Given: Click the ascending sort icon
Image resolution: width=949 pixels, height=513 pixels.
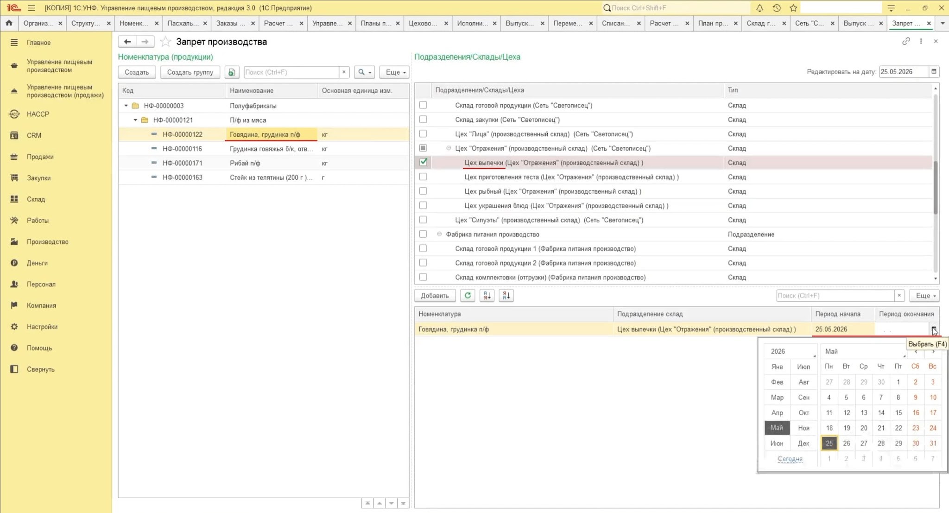Looking at the screenshot, I should click(487, 296).
